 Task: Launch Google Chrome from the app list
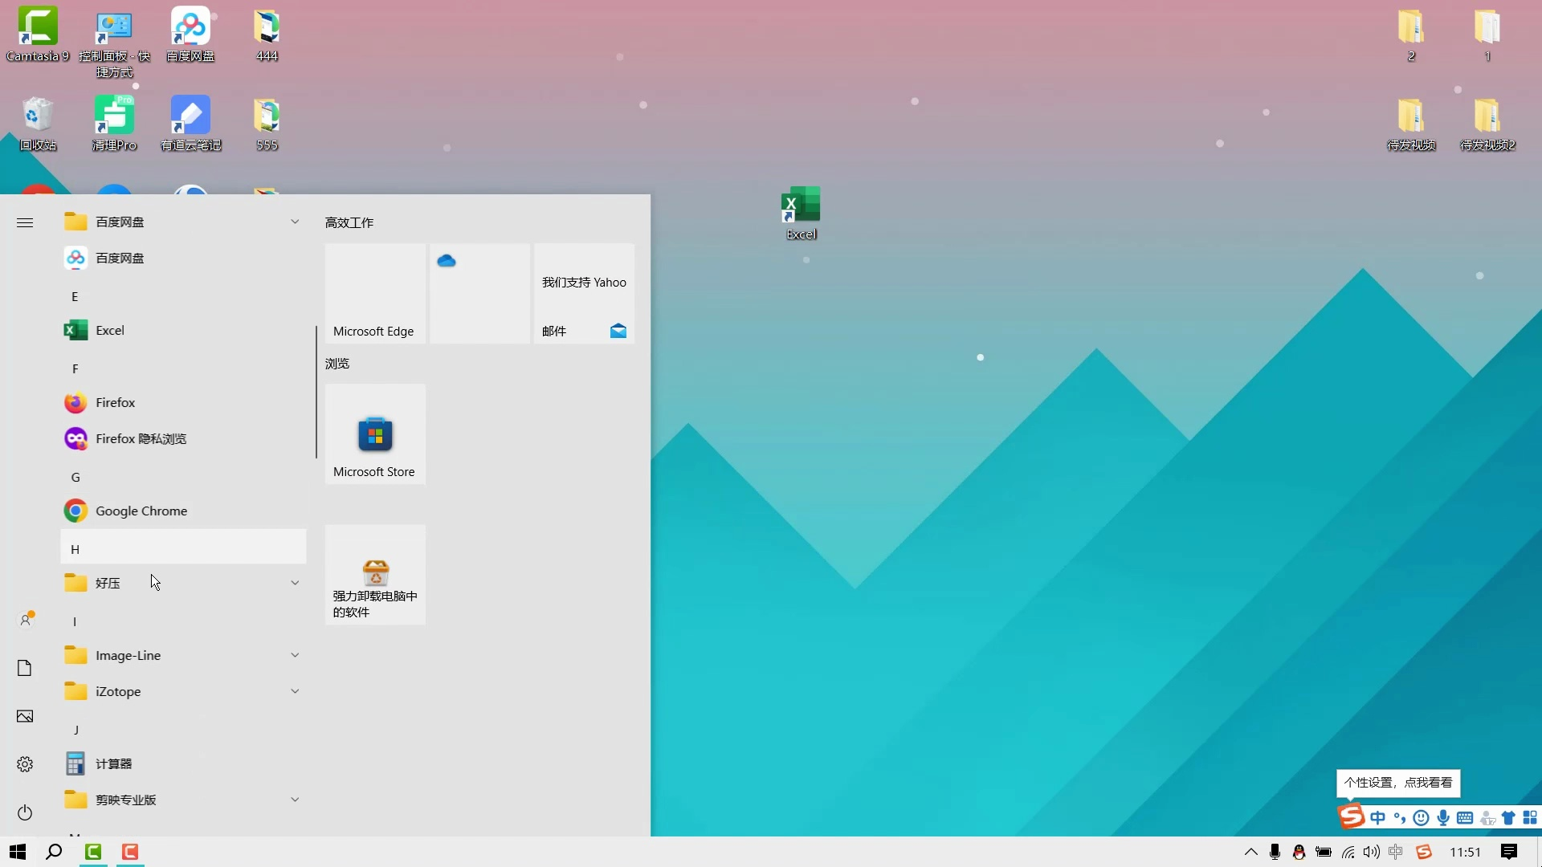(x=141, y=511)
